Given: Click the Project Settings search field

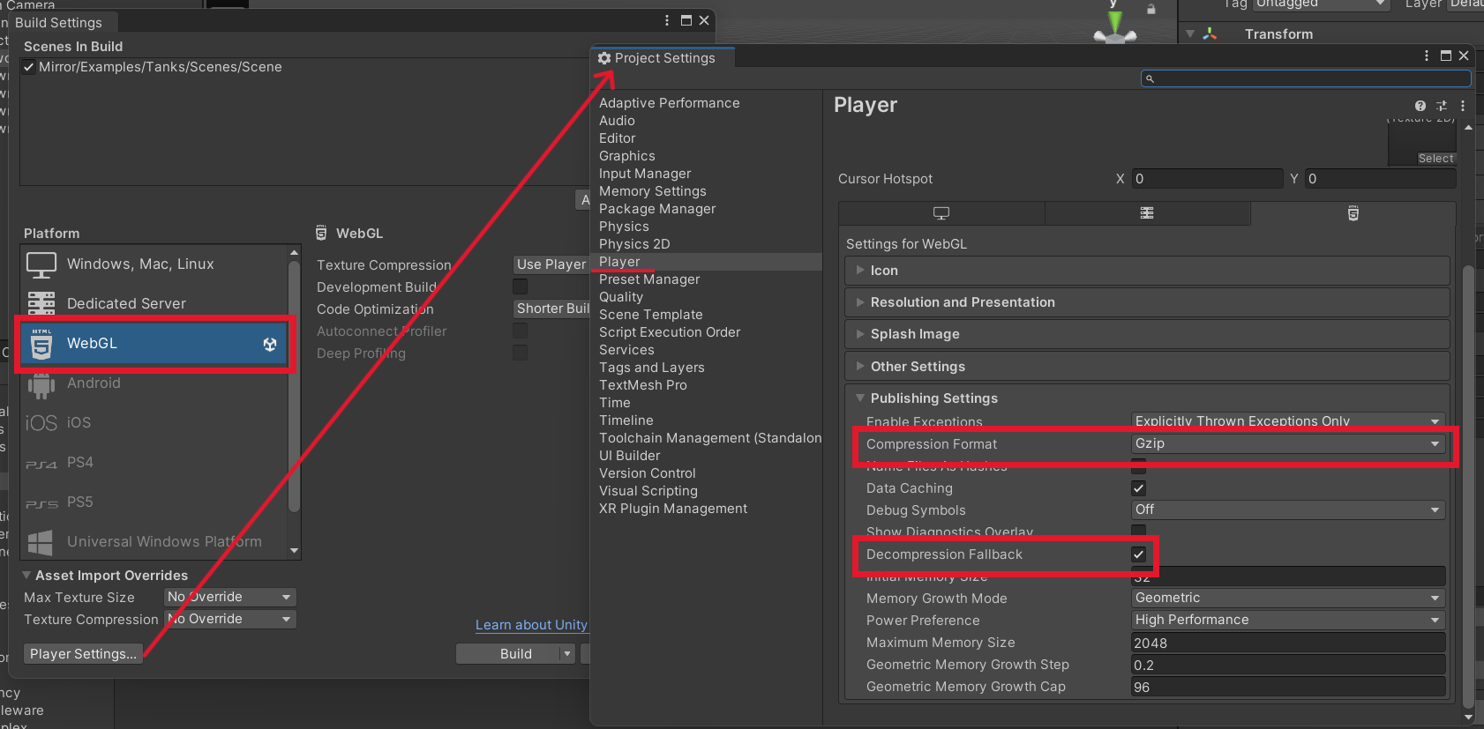Looking at the screenshot, I should click(x=1306, y=78).
